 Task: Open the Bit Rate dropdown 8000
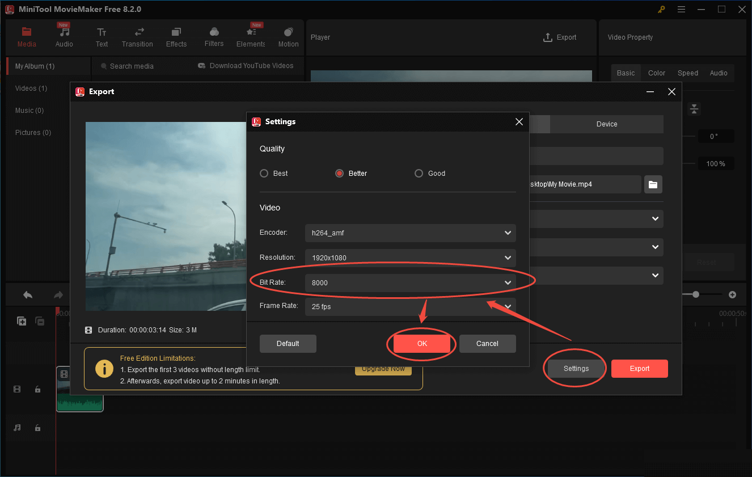(x=410, y=283)
